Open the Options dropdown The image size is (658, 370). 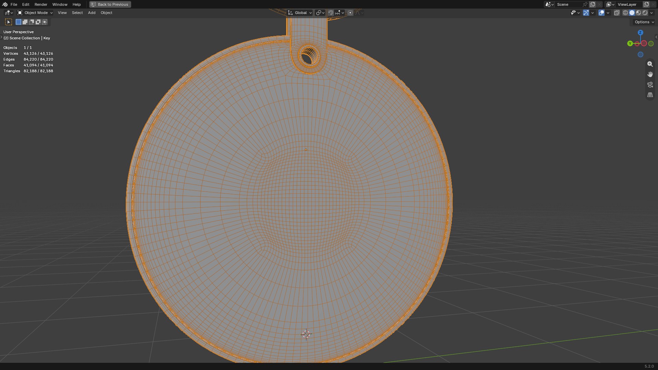click(x=644, y=22)
